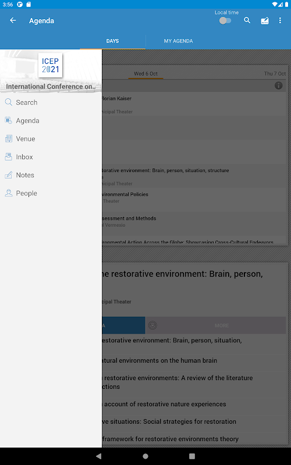The image size is (291, 465).
Task: Tap the Inbox tray icon
Action: [x=9, y=156]
